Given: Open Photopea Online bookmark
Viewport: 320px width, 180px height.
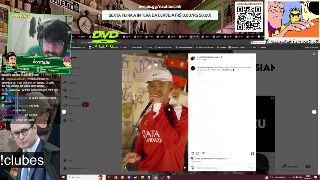Looking at the screenshot, I should (x=237, y=47).
